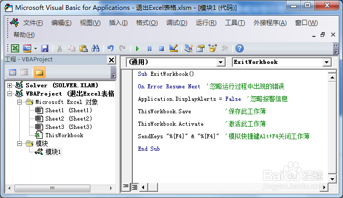This screenshot has height=198, width=343.
Task: Open the ExitWorkbook procedure dropdown
Action: tap(326, 62)
